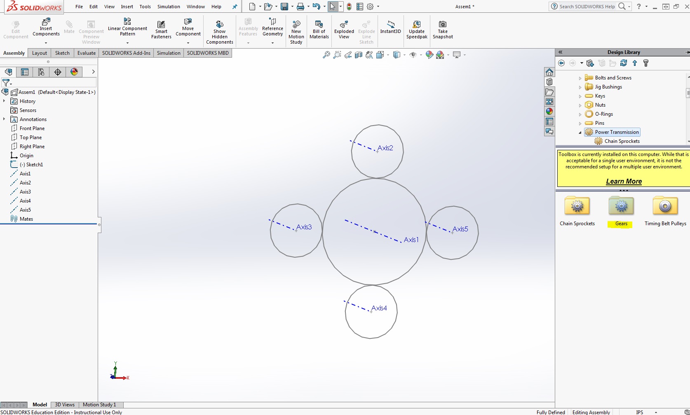Open the DisplayManager color ball tab

[74, 72]
